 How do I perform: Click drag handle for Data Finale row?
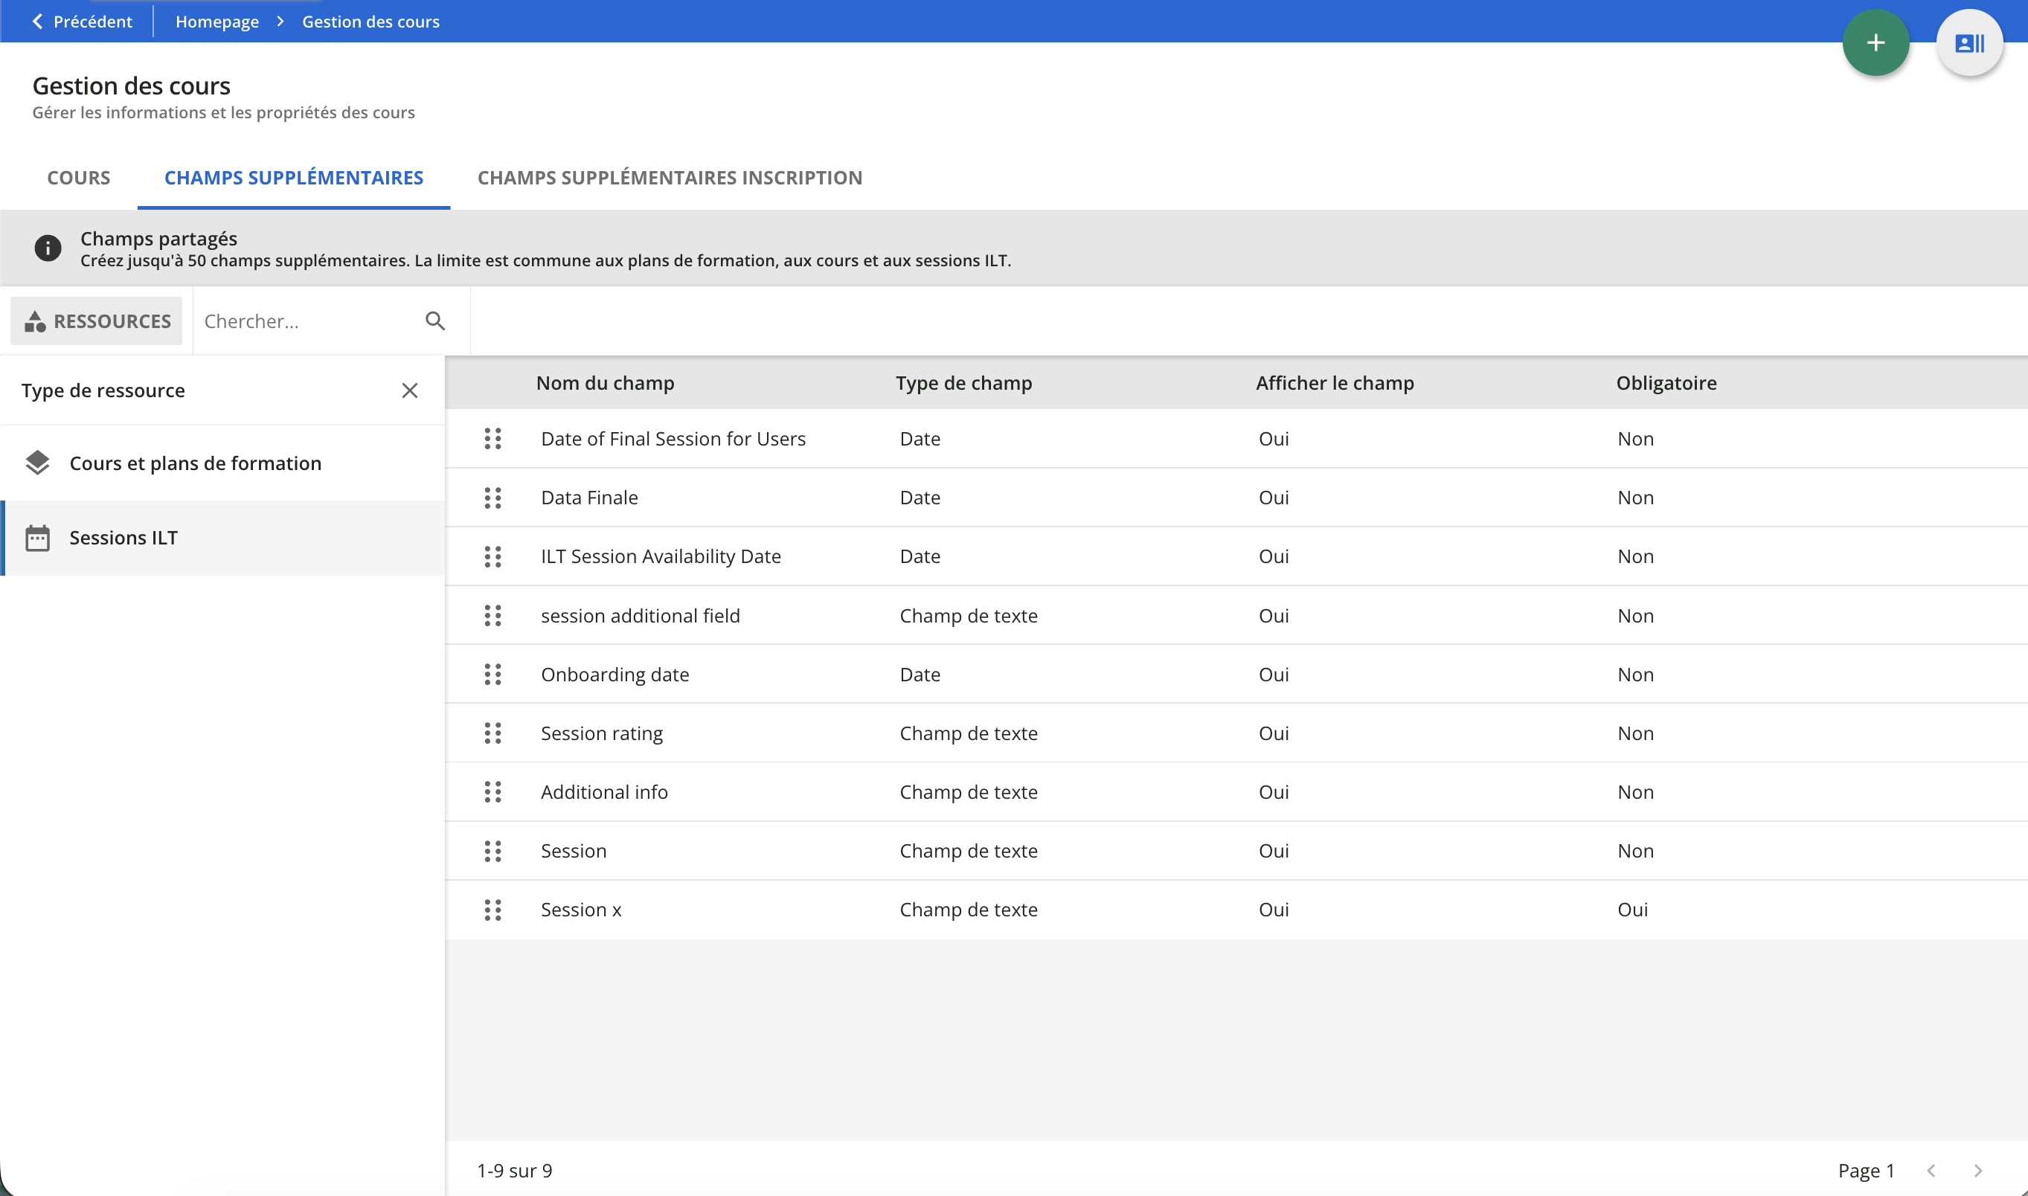click(x=492, y=498)
